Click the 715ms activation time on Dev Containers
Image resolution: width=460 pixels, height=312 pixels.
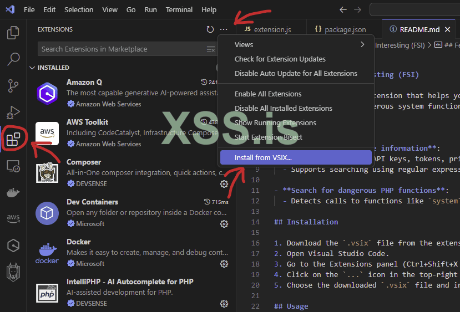click(216, 202)
